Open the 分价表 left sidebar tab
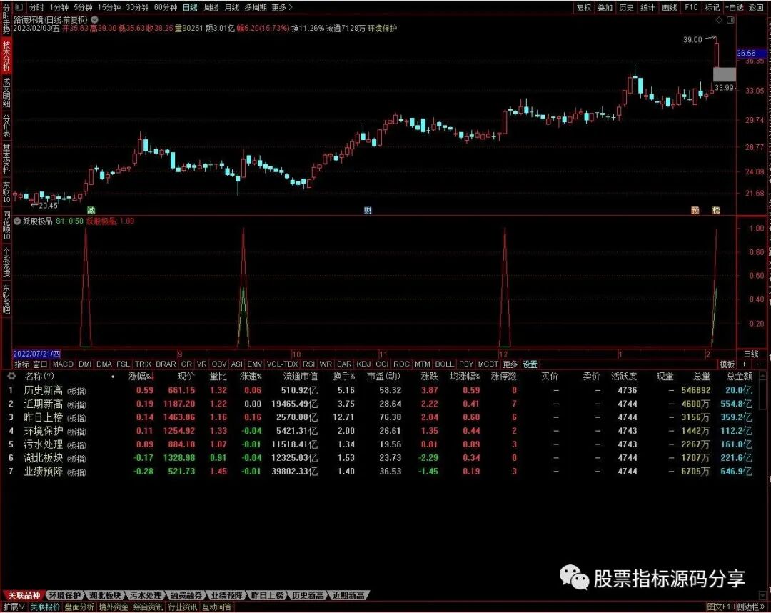This screenshot has width=771, height=613. [x=6, y=126]
